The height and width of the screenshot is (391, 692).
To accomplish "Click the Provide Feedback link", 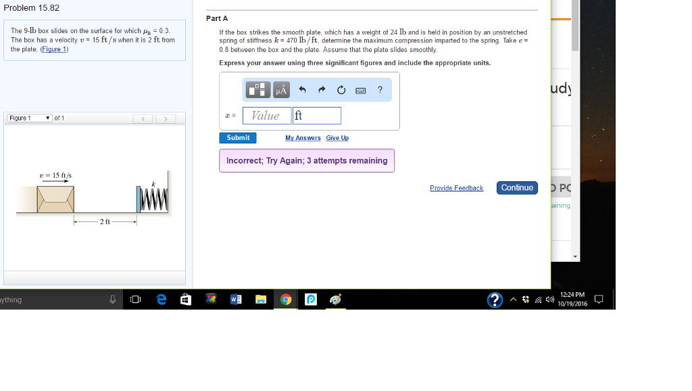I will 456,188.
